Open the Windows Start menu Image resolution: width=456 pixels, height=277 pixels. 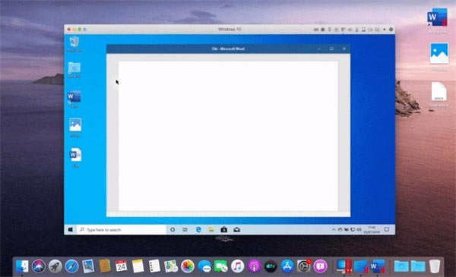coord(70,230)
